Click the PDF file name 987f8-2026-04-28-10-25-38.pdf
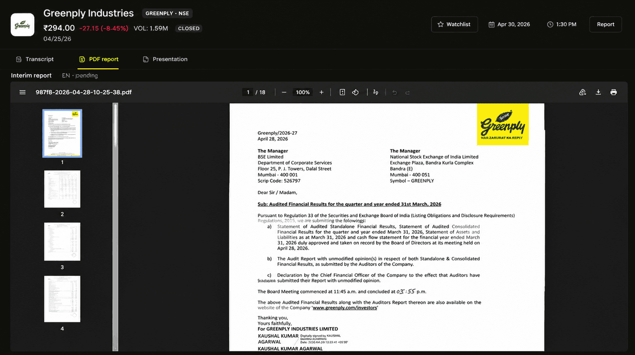Screen dimensions: 635x355 click(x=83, y=92)
